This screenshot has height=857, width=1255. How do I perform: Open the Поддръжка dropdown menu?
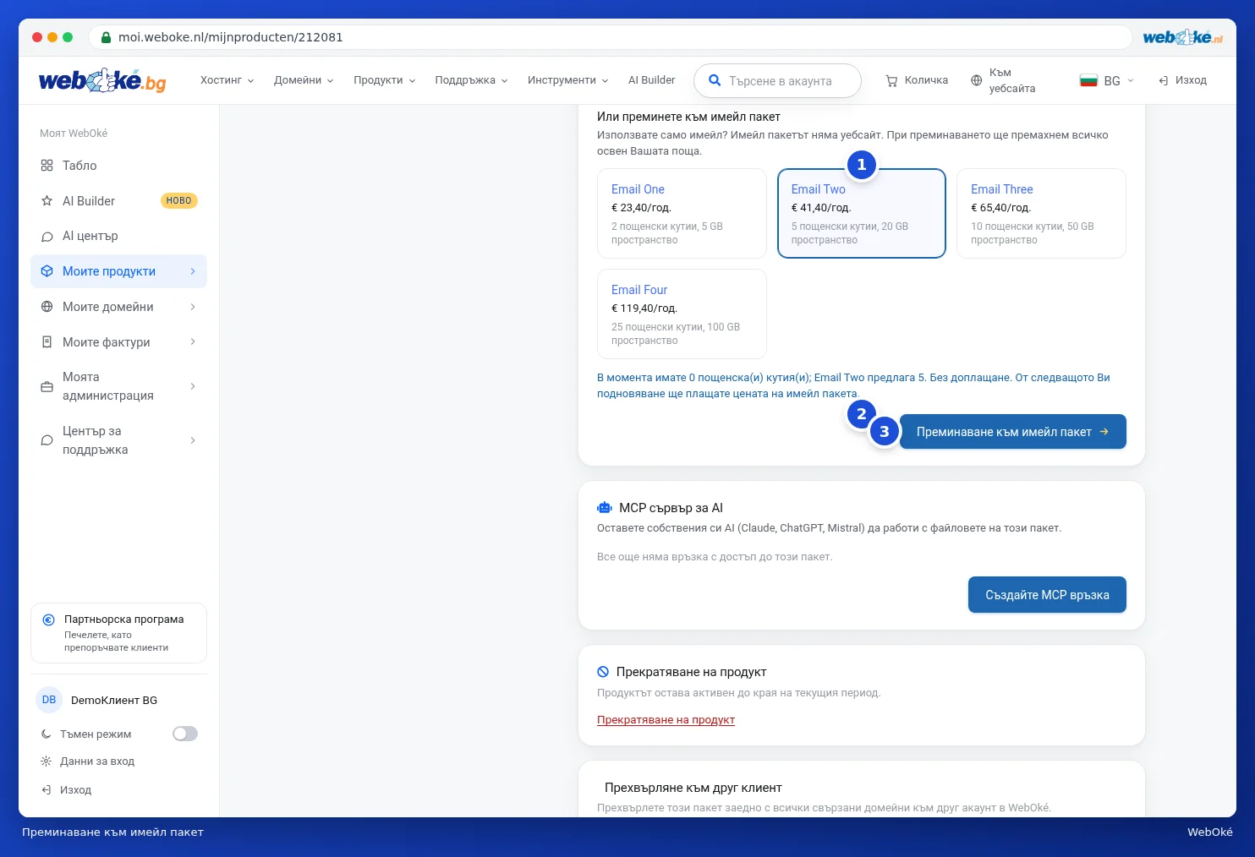pos(471,80)
